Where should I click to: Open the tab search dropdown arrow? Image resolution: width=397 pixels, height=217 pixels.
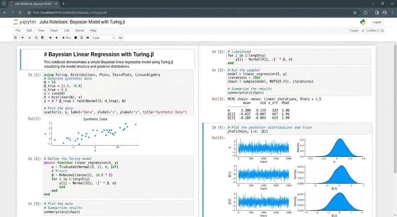click(4, 3)
